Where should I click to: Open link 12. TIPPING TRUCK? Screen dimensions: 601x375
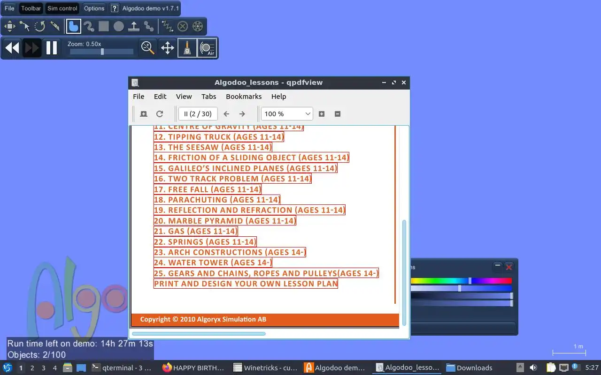(x=219, y=137)
